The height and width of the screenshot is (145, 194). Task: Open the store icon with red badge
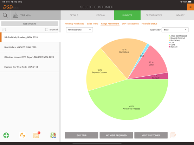[37, 135]
